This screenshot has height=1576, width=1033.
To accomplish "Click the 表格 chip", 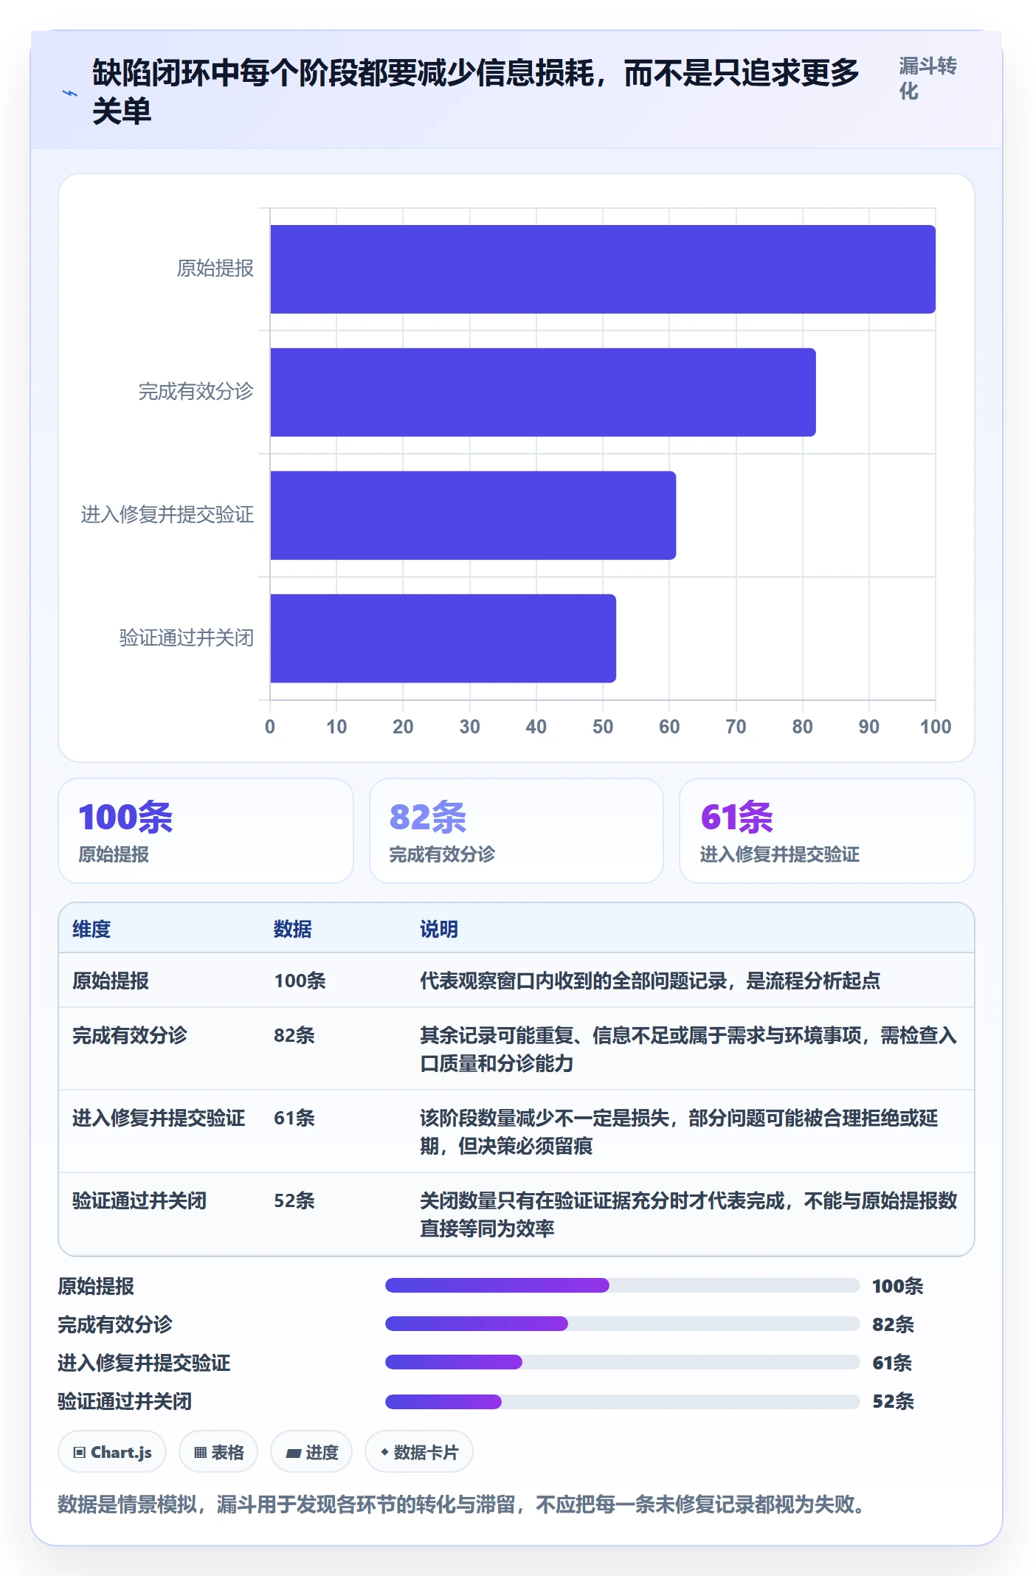I will tap(218, 1452).
